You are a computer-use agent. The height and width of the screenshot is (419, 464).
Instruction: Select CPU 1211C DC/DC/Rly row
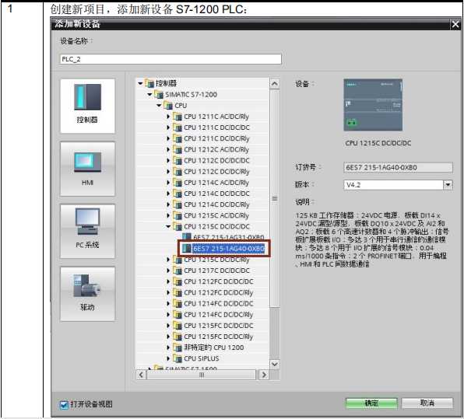tap(202, 139)
